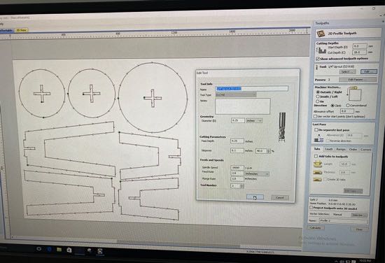Click the tab length illustration icon
The image size is (385, 263).
pos(318,164)
